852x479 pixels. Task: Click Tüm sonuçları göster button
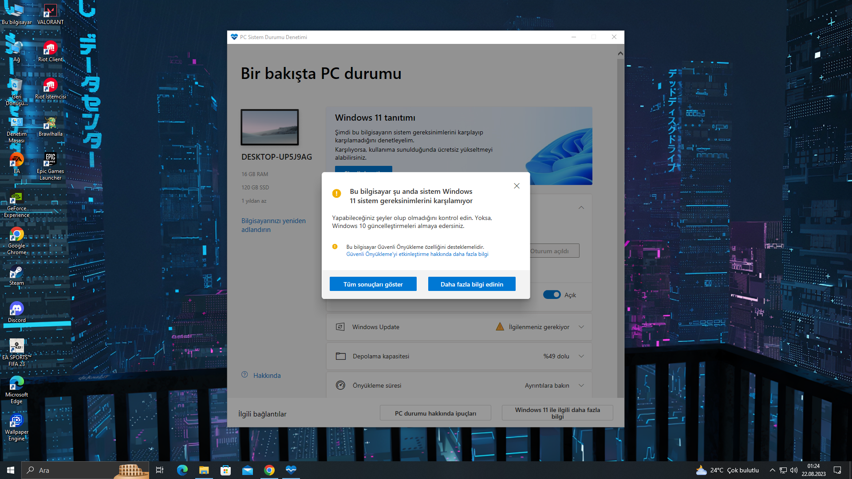[x=373, y=284]
